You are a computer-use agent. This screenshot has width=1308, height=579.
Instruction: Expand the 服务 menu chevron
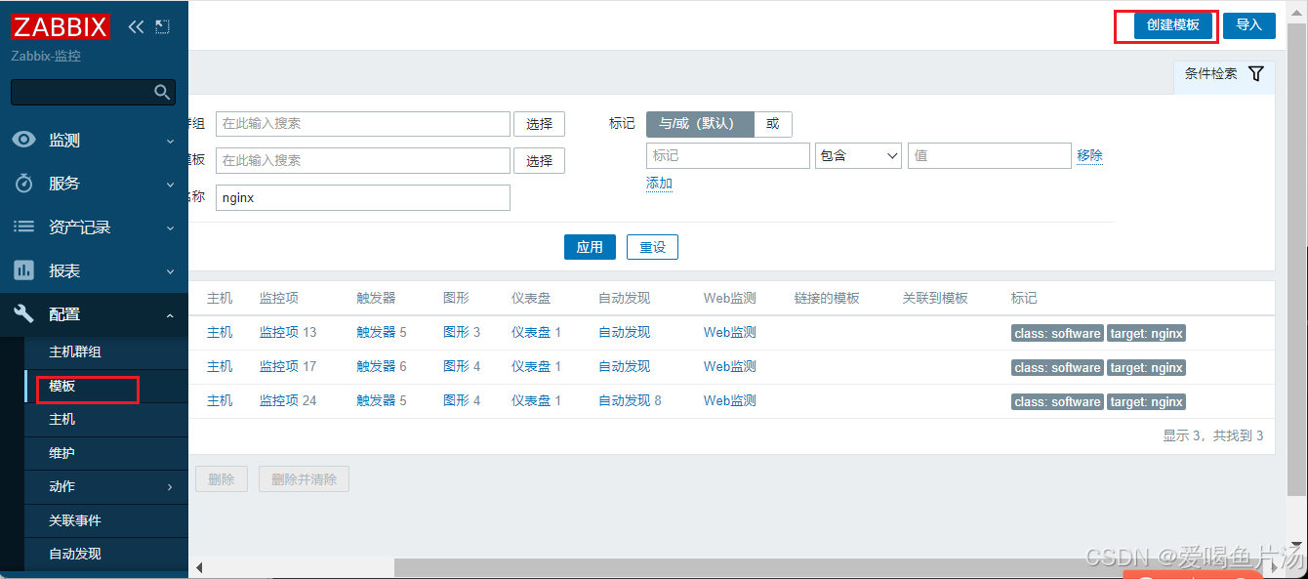point(170,184)
